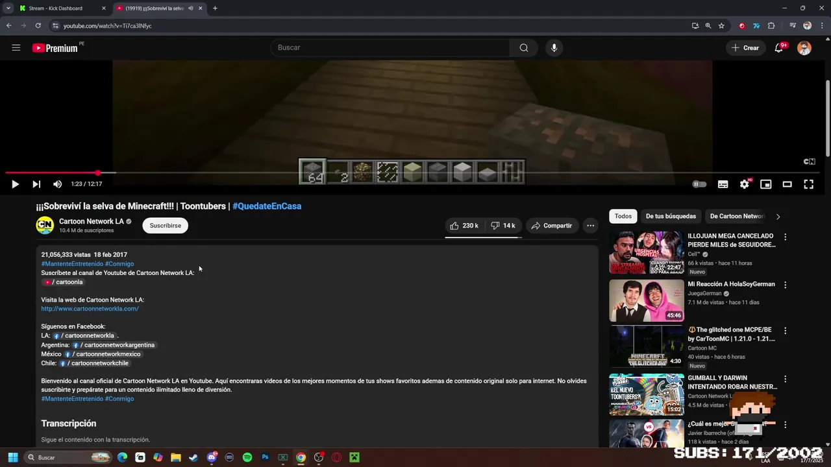Open Chrome media control icon
Image resolution: width=831 pixels, height=467 pixels.
tap(793, 26)
